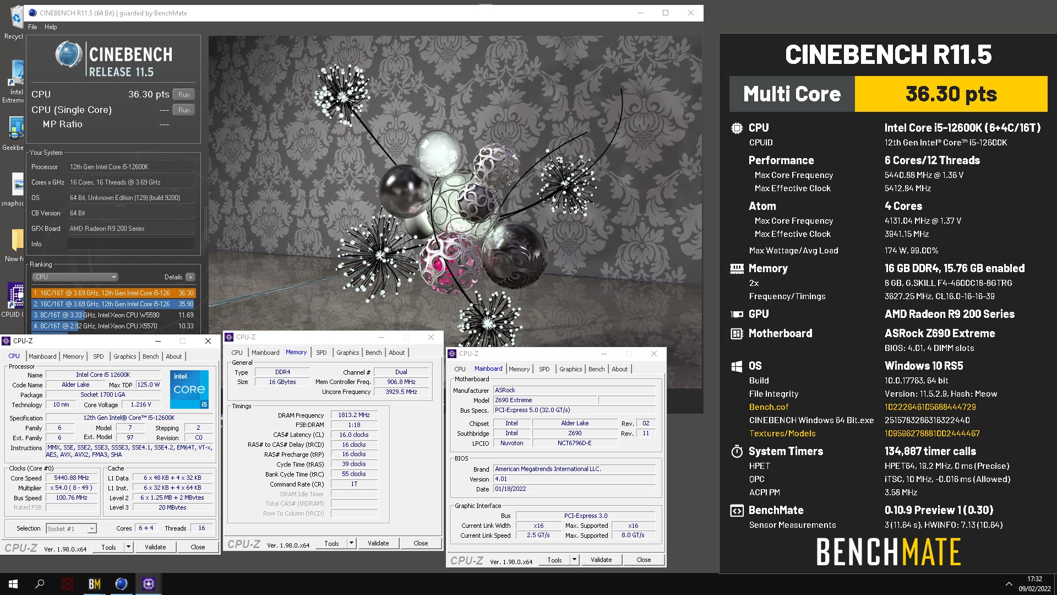Switch to Bench tab in first CPU-Z window

(151, 356)
